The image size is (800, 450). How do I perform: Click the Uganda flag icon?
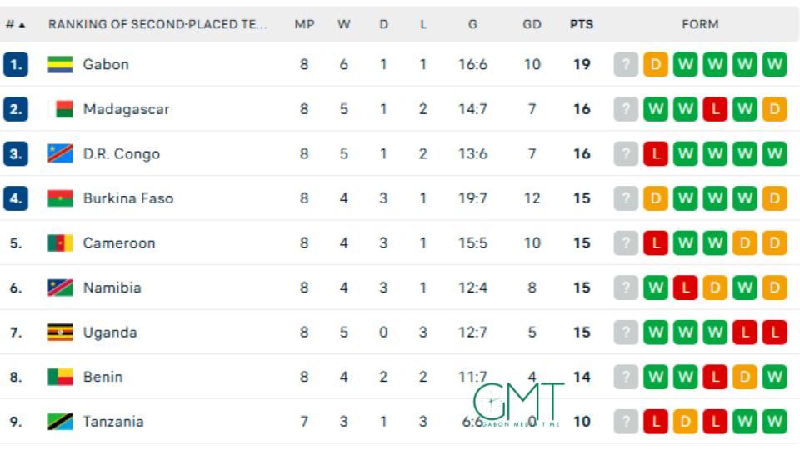coord(60,332)
